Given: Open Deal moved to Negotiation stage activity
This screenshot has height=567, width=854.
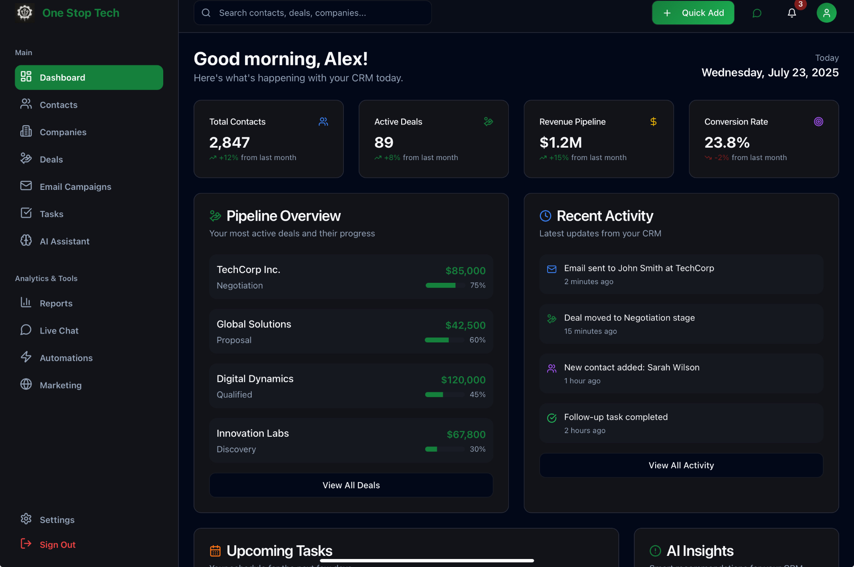Looking at the screenshot, I should click(x=681, y=324).
